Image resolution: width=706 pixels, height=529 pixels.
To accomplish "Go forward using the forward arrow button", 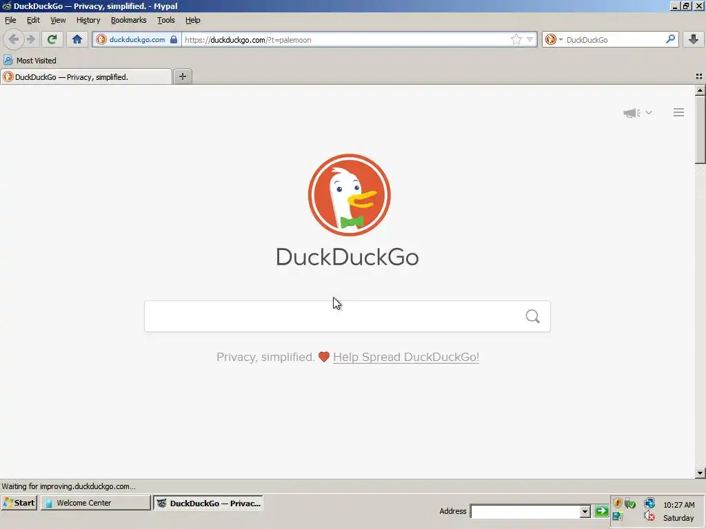I will 31,39.
